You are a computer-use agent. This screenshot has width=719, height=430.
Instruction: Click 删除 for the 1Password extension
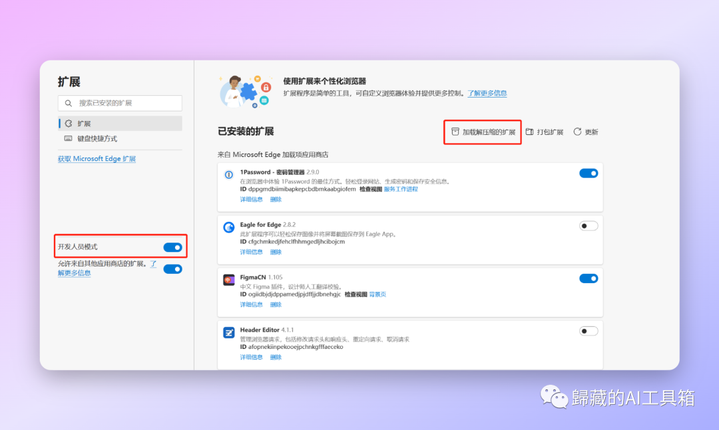276,199
